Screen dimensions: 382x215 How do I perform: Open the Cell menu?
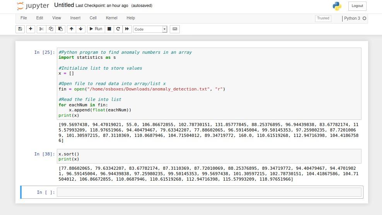tap(93, 18)
